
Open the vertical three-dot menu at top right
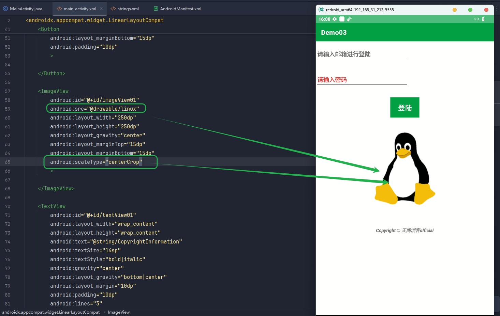pos(497,9)
